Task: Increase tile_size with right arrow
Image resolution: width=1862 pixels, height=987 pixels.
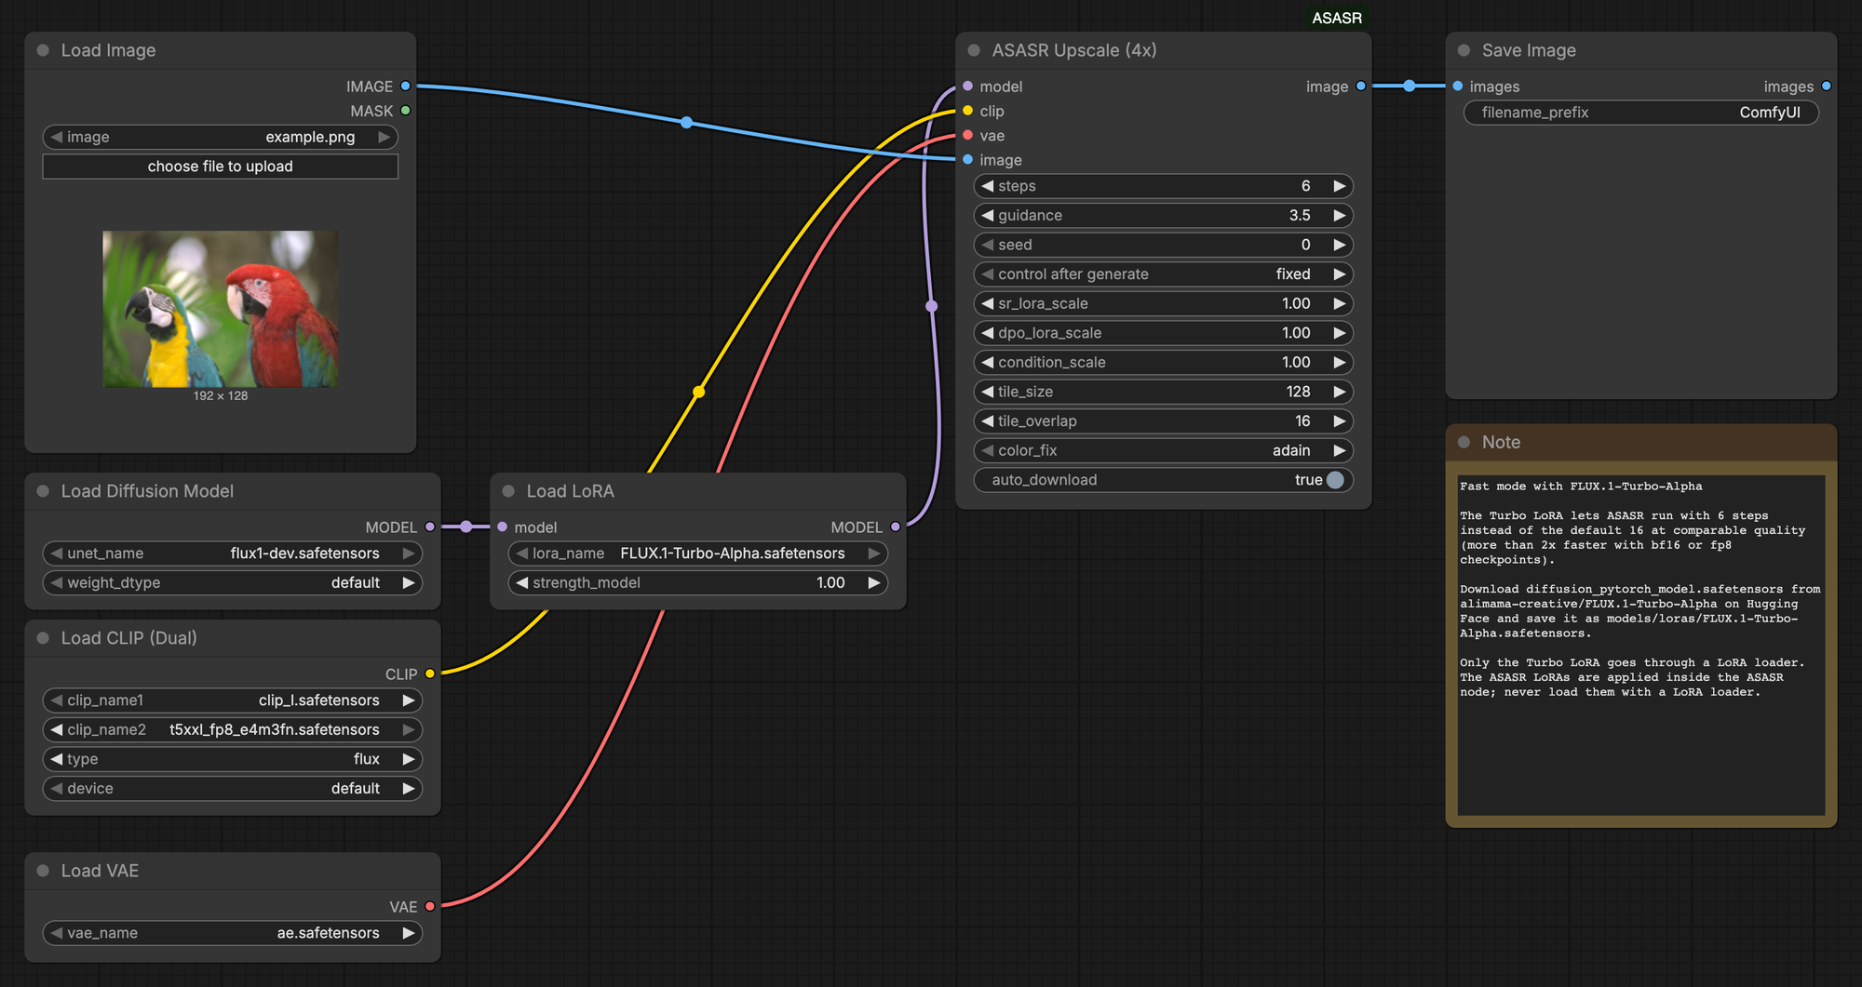Action: (x=1339, y=392)
